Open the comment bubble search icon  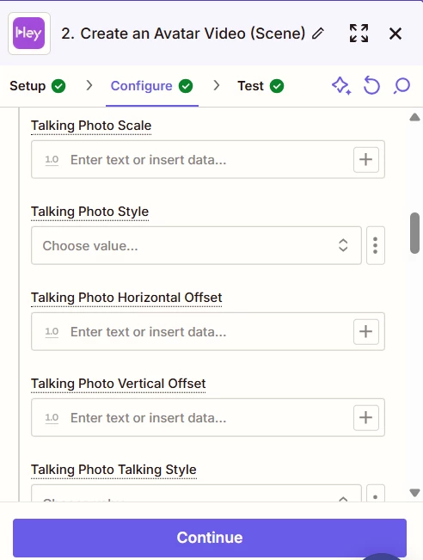tap(402, 86)
